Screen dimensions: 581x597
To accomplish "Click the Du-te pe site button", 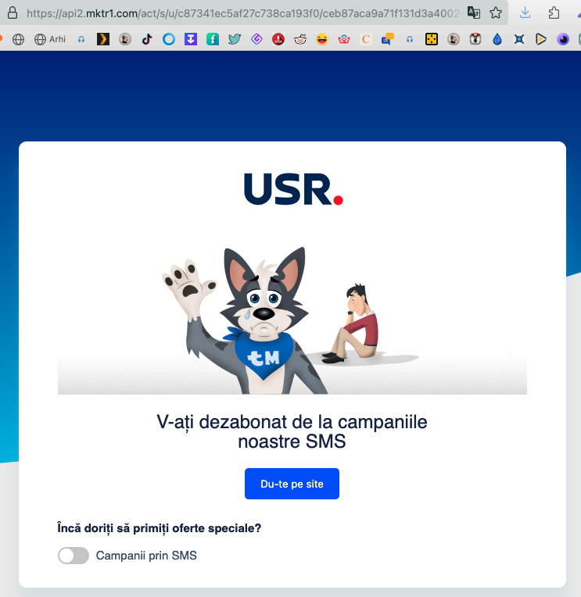I will point(292,484).
